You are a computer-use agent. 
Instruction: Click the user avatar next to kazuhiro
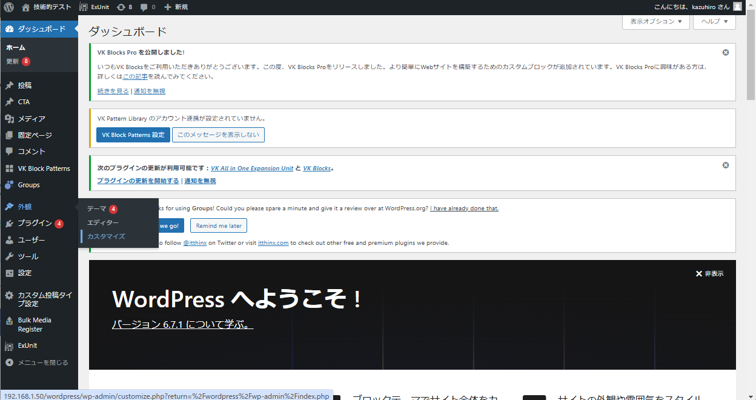click(x=737, y=7)
